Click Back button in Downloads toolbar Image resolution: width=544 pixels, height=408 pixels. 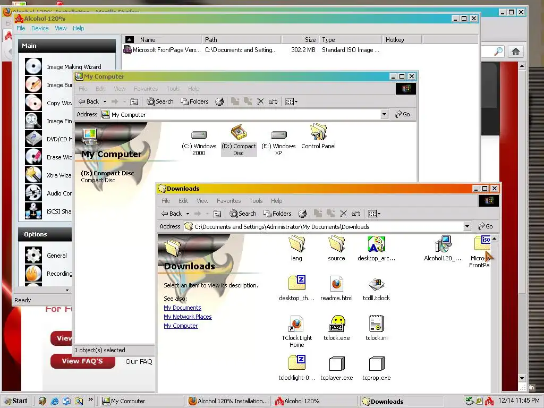(172, 214)
